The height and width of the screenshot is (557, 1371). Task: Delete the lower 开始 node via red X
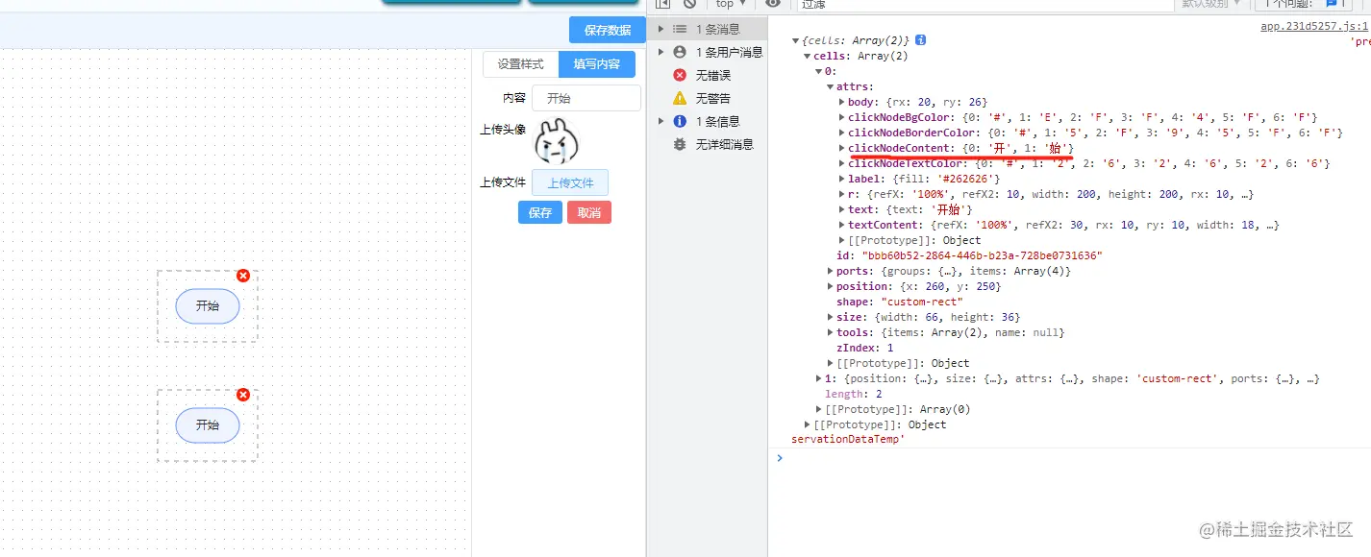(x=243, y=395)
